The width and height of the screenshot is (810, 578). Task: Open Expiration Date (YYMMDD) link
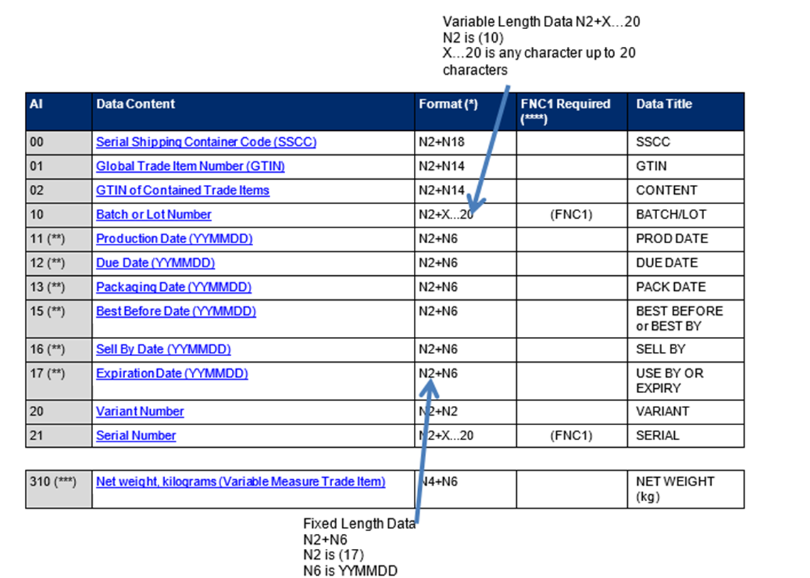click(171, 373)
